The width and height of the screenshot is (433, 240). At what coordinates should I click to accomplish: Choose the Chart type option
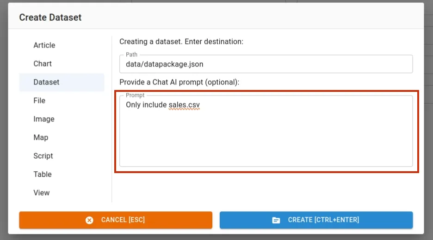pos(43,64)
